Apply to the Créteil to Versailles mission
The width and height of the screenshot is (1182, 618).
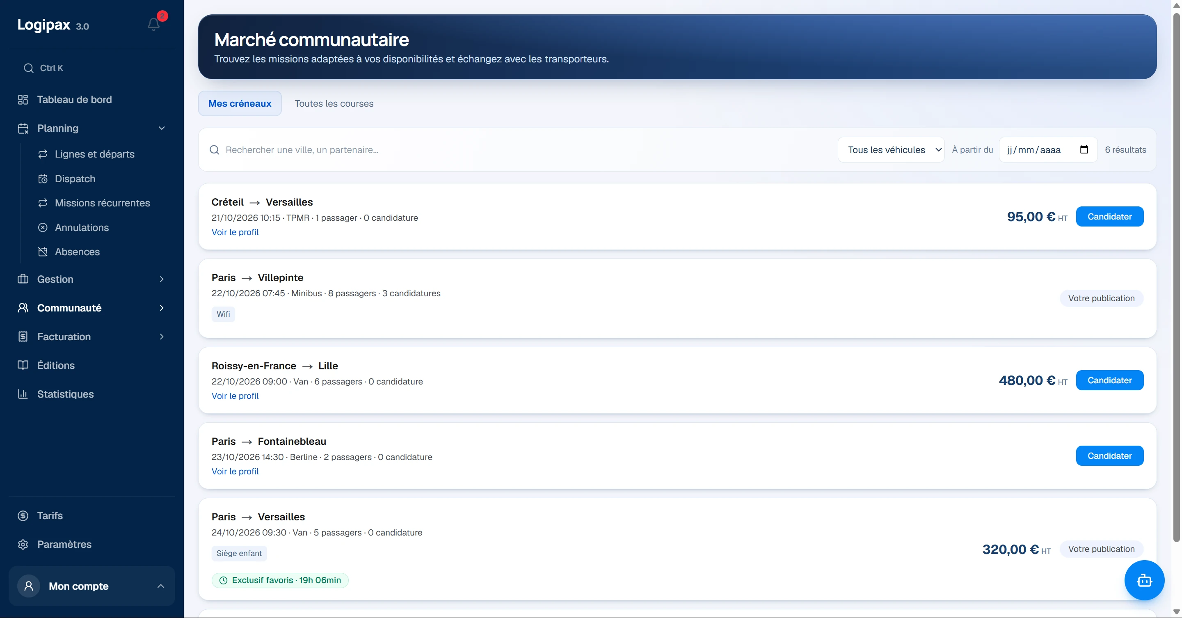pyautogui.click(x=1109, y=217)
